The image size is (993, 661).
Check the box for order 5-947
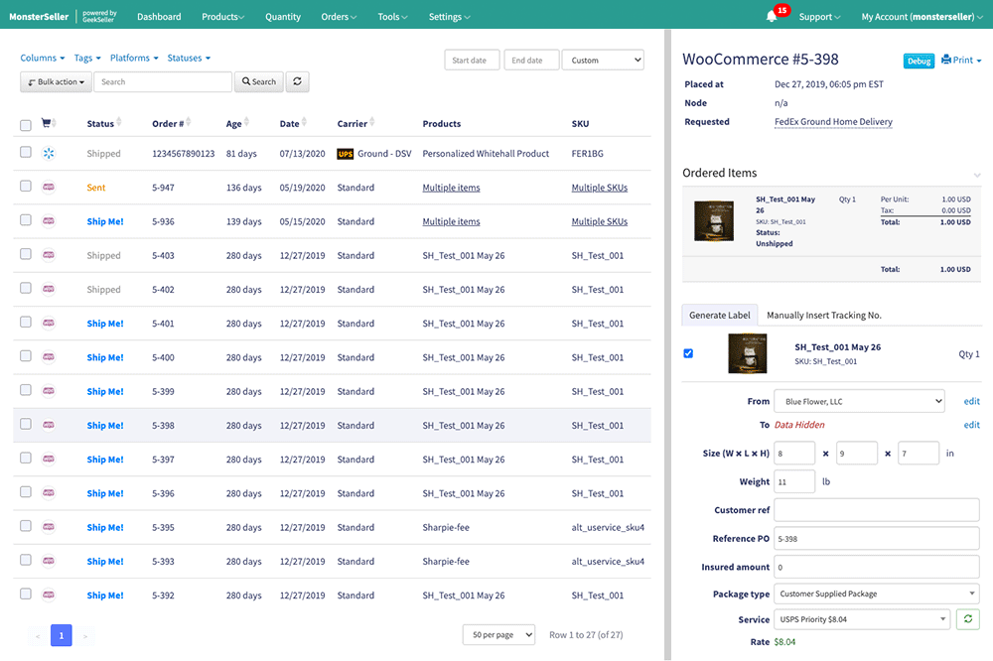tap(26, 187)
